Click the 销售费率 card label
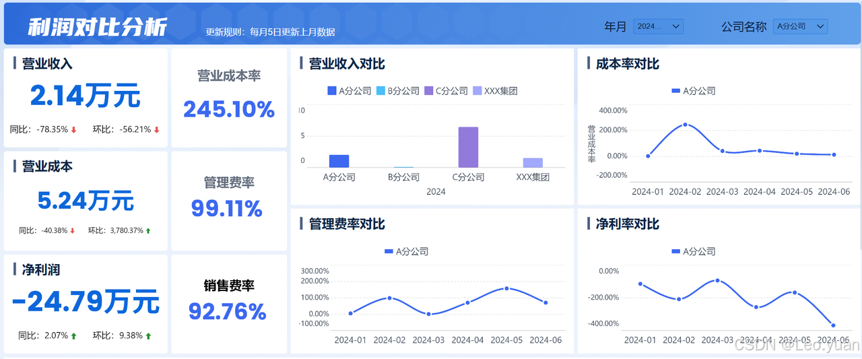Viewport: 862px width, 359px height. (229, 286)
